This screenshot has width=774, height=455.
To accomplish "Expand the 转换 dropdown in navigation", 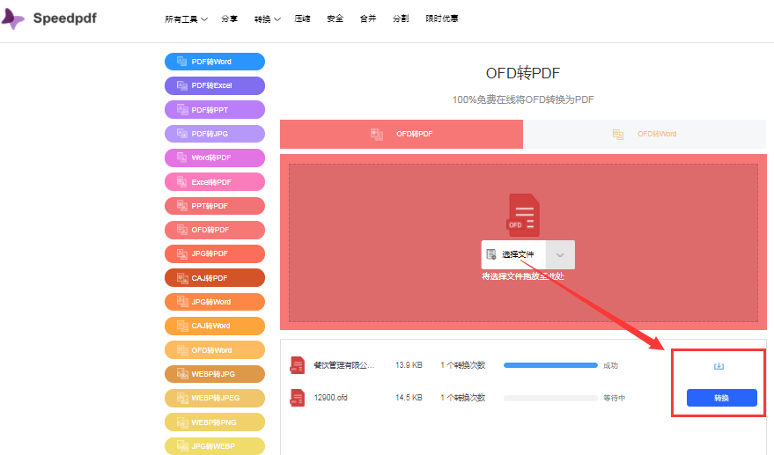I will point(267,18).
